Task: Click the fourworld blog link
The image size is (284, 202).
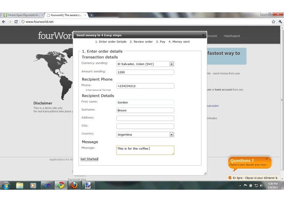Action: 77,180
